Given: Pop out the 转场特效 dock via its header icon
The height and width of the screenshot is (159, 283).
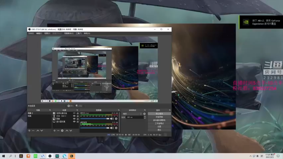Looking at the screenshot, I should point(145,110).
